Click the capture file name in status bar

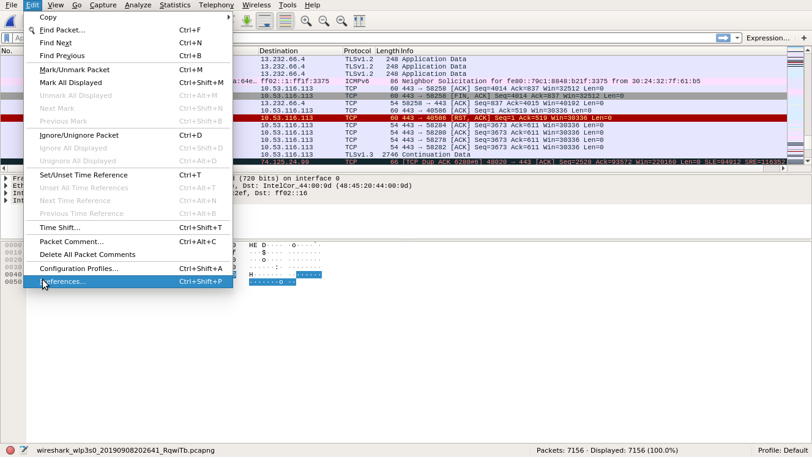point(125,450)
